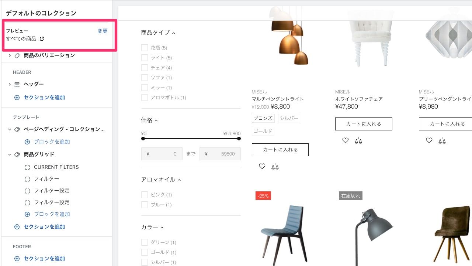Check the シルバー (1) color filter
The image size is (472, 266).
point(145,262)
